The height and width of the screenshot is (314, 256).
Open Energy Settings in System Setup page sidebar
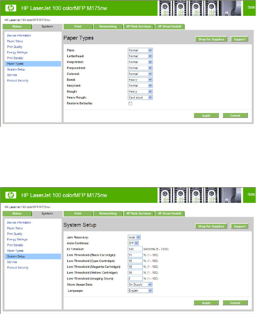(17, 239)
